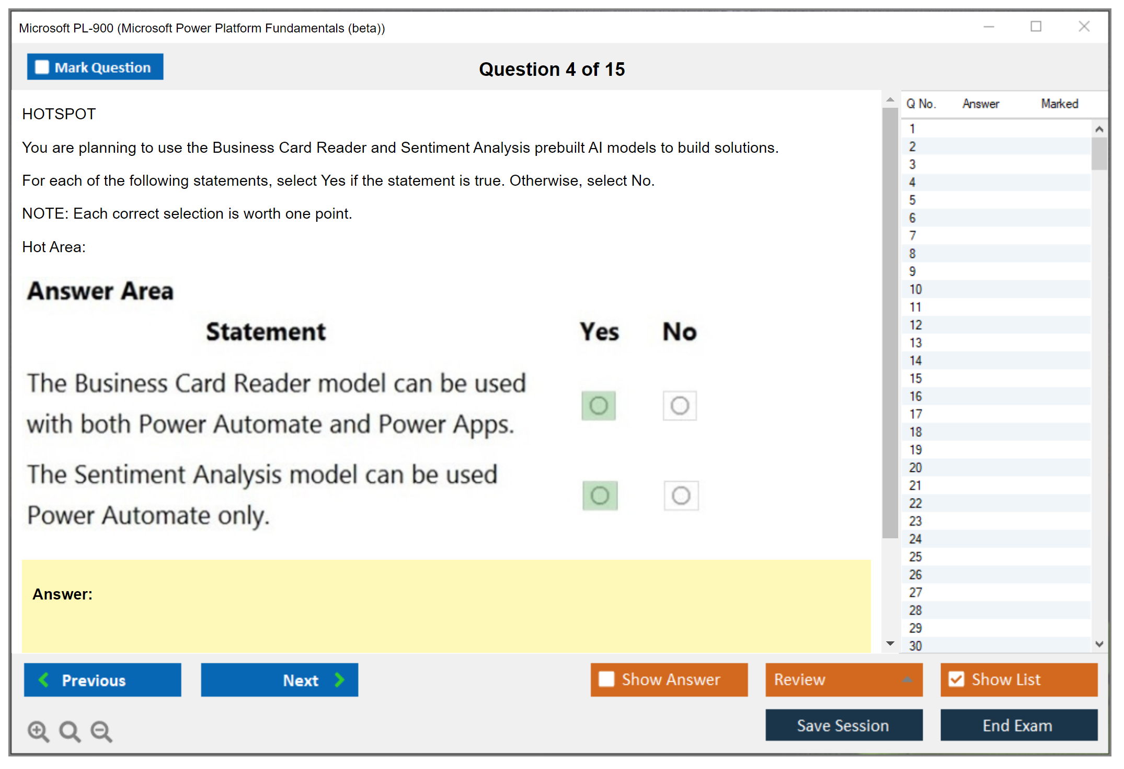1124x769 pixels.
Task: Click question pane scroll-up arrow
Action: 890,99
